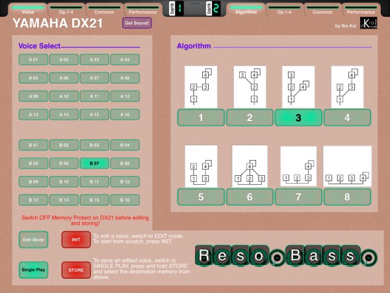
Task: Choose algorithm button 6
Action: [250, 197]
